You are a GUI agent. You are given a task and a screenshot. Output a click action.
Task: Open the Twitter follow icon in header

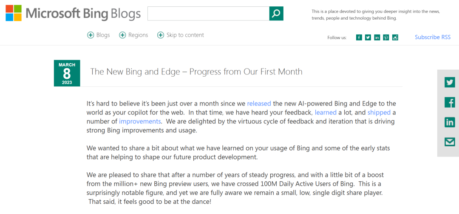coord(368,37)
